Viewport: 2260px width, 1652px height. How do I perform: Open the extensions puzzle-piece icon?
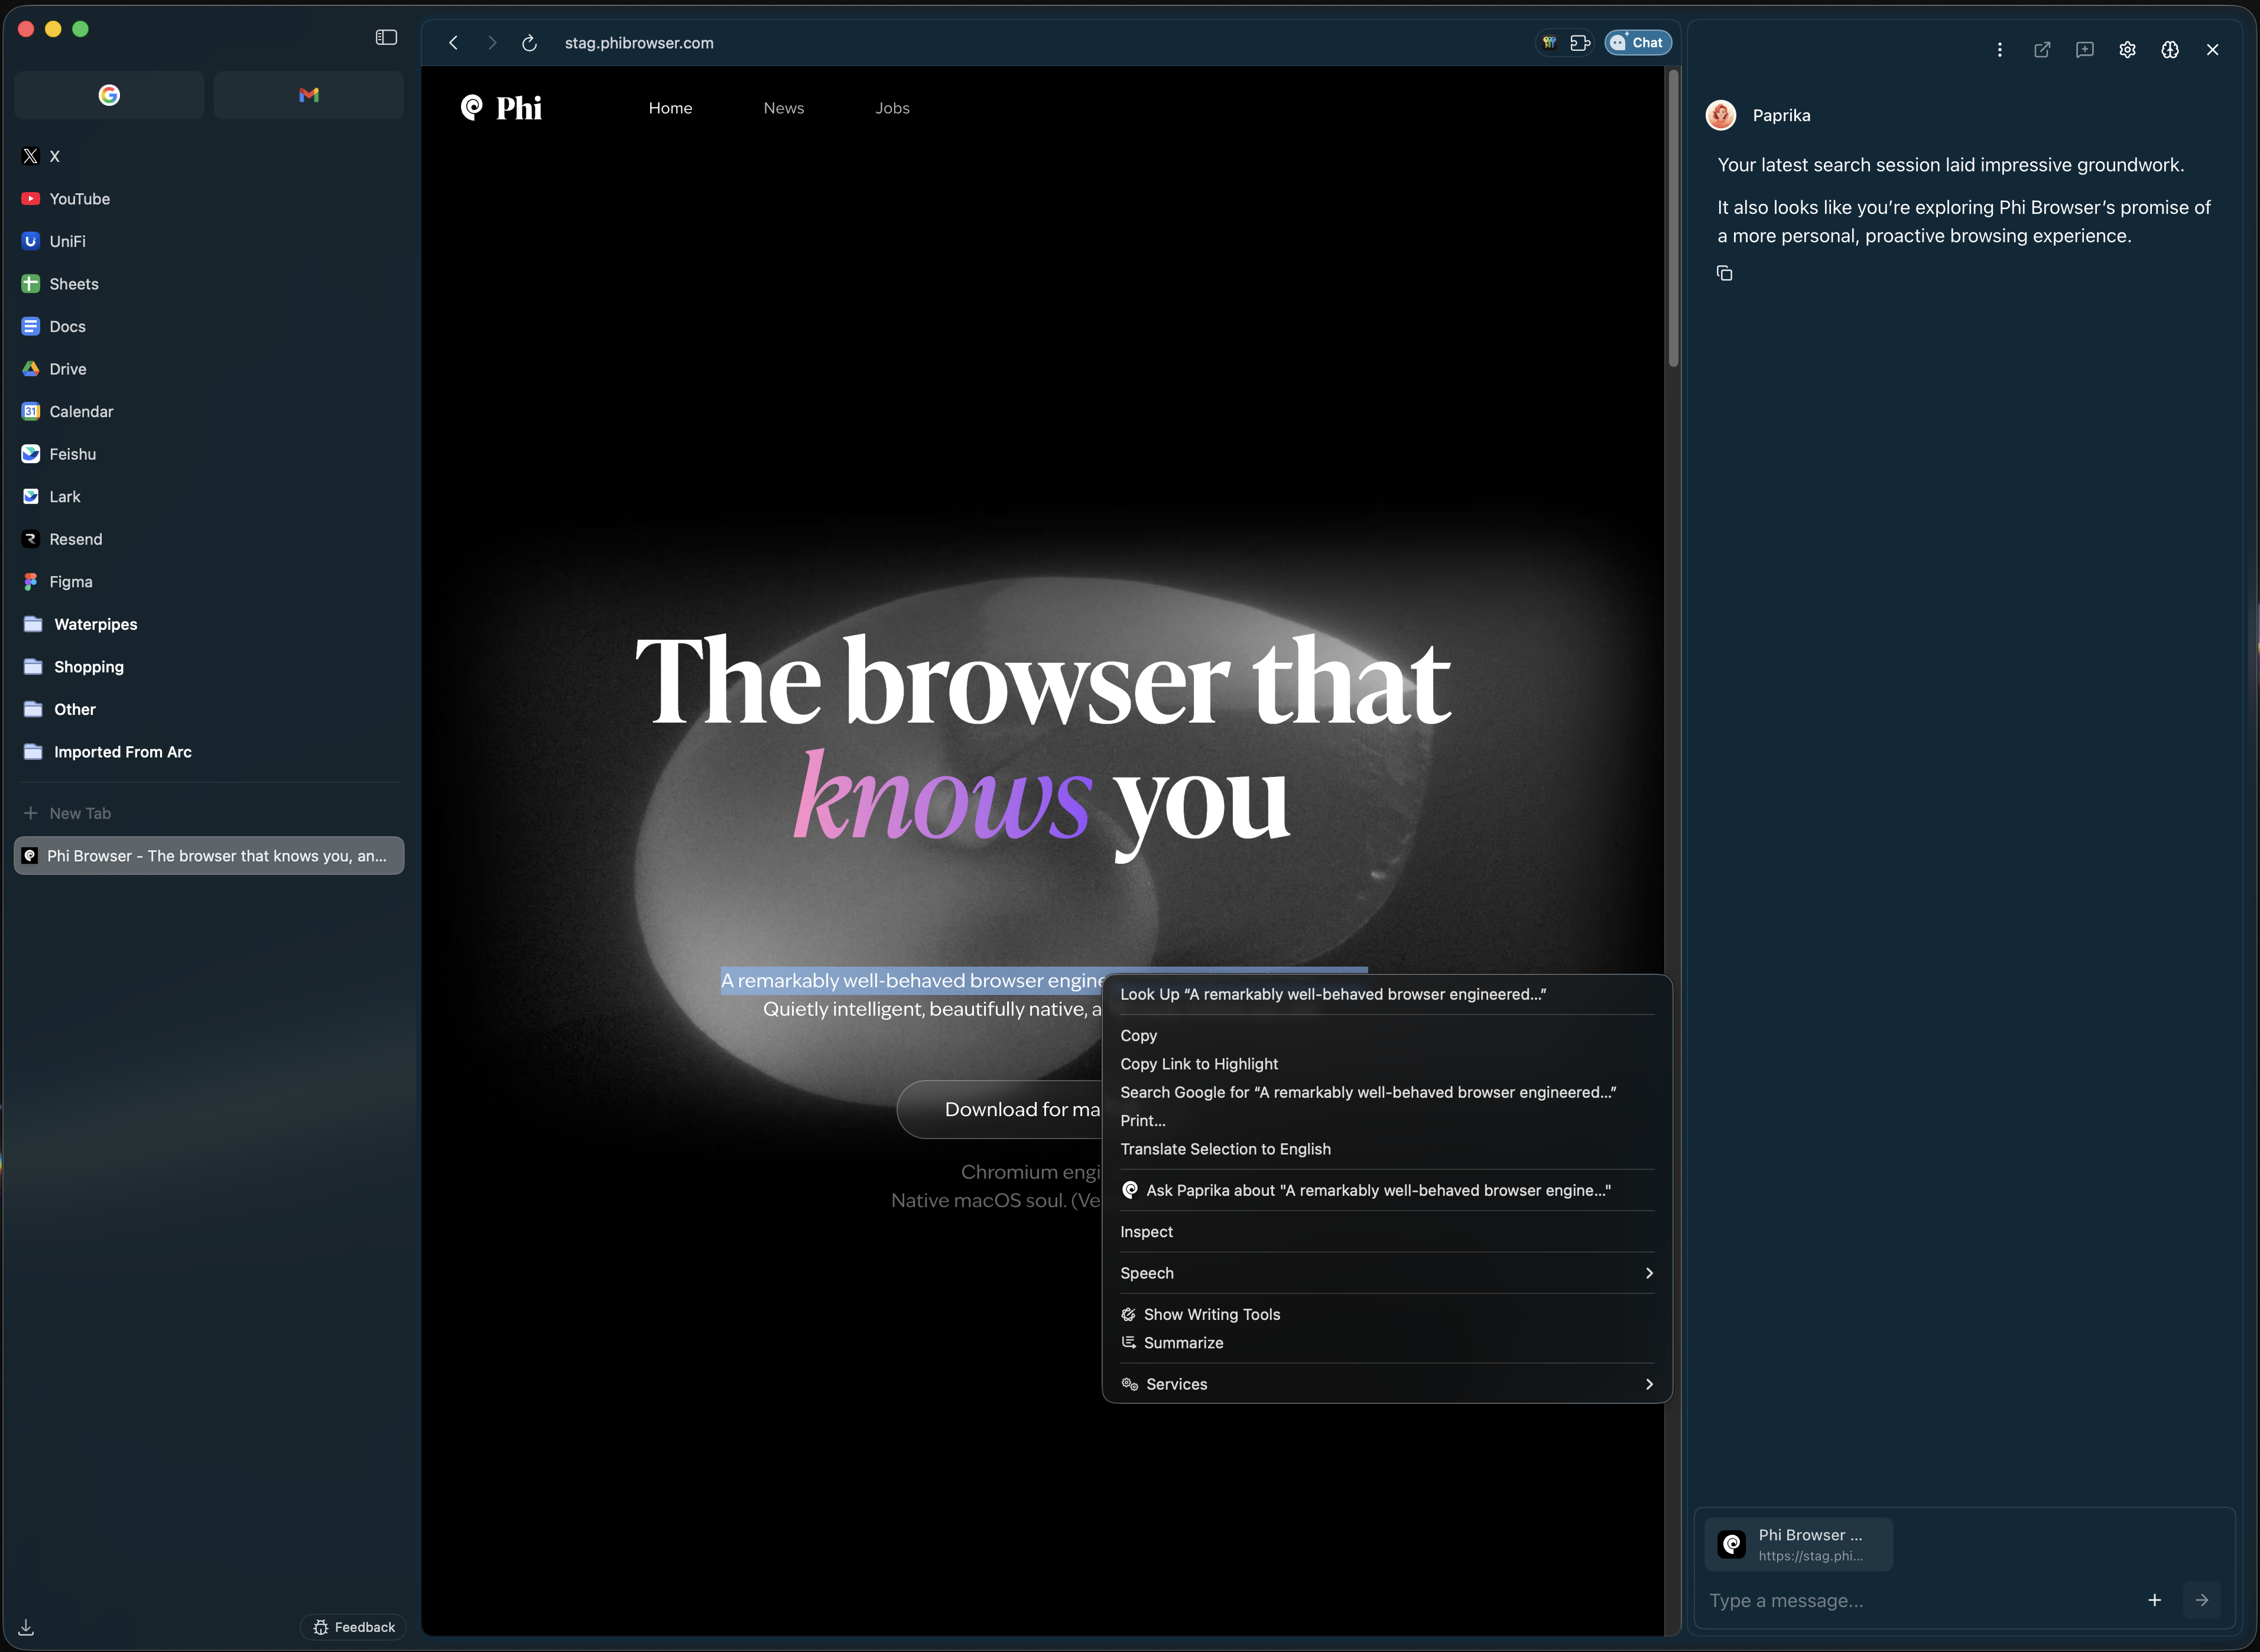coord(1581,42)
